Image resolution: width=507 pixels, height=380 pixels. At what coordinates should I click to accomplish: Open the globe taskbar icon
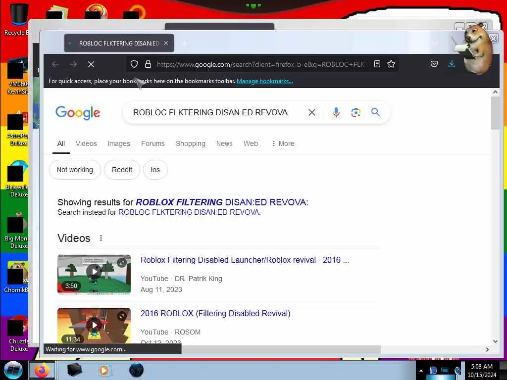tap(136, 370)
